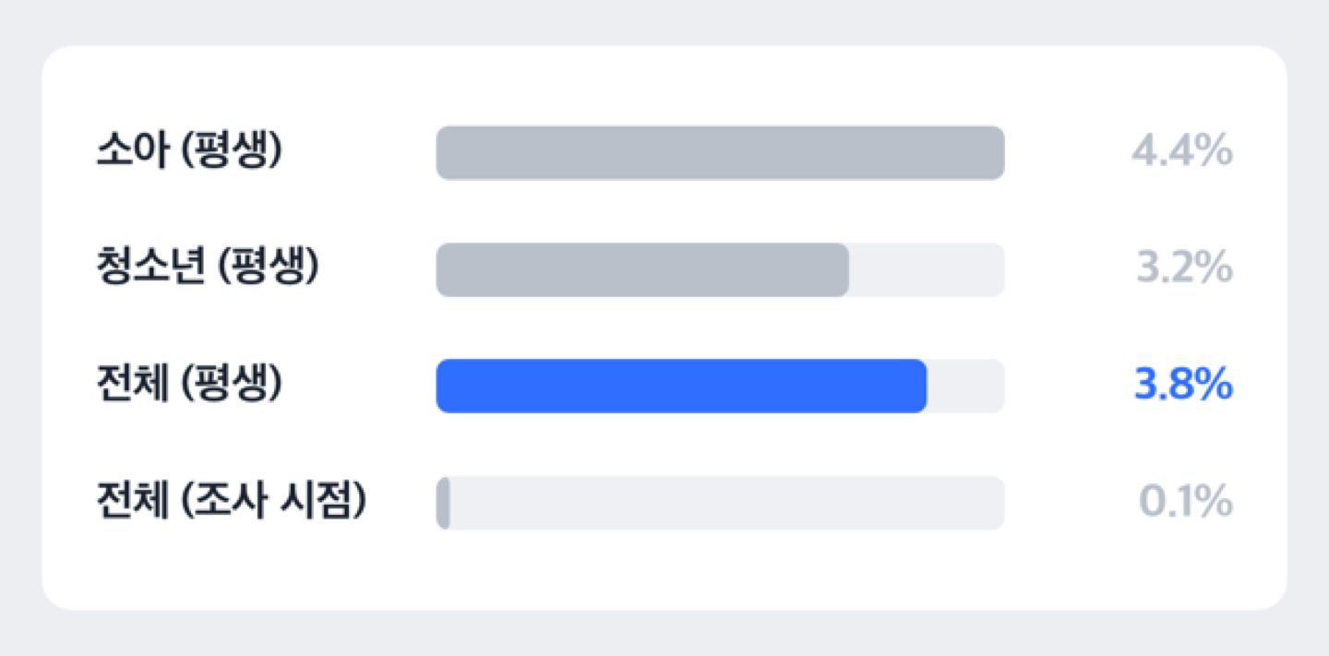This screenshot has height=656, width=1329.
Task: Select the 전체 (평생) row label
Action: pos(188,385)
